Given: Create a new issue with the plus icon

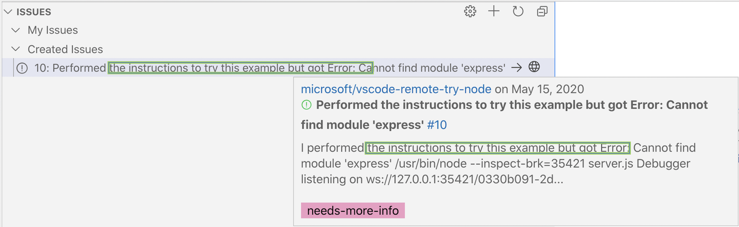Looking at the screenshot, I should coord(494,11).
